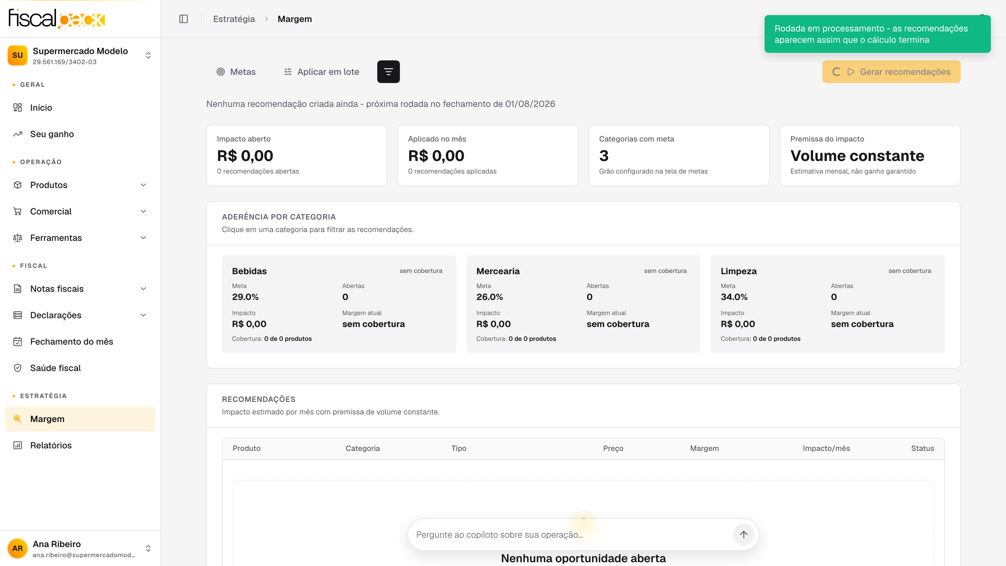This screenshot has width=1006, height=566.
Task: Click the Impacto aberto summary card
Action: point(296,155)
